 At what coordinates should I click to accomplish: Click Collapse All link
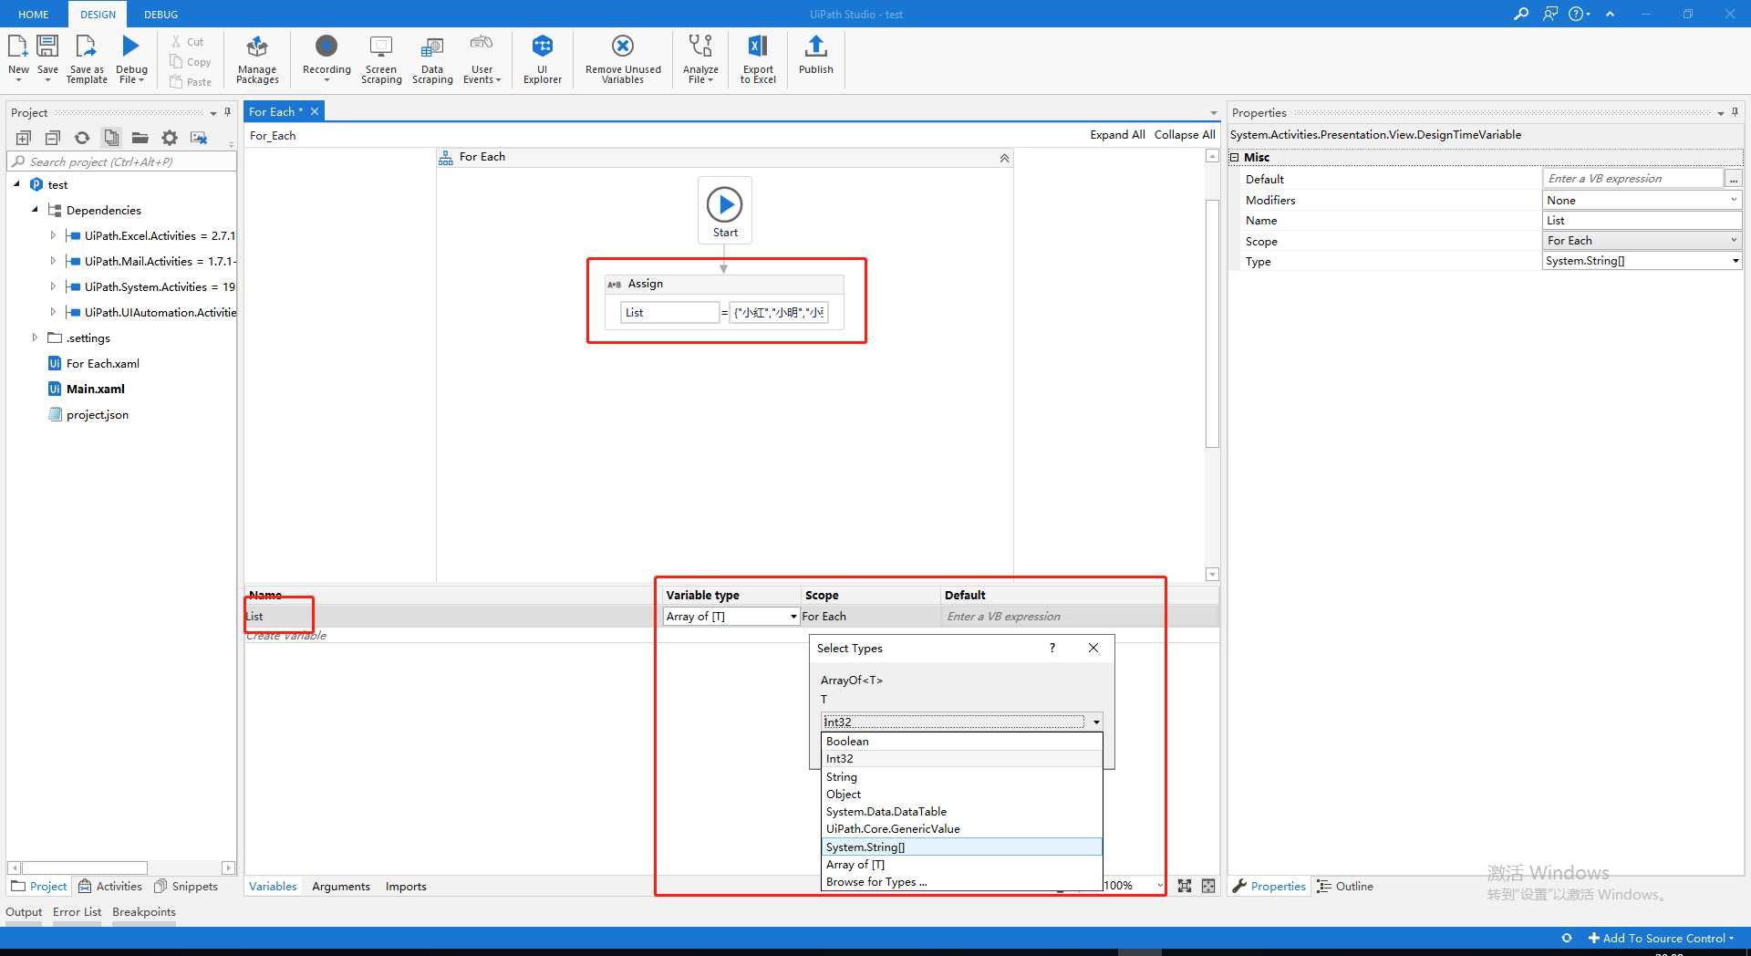(x=1185, y=134)
